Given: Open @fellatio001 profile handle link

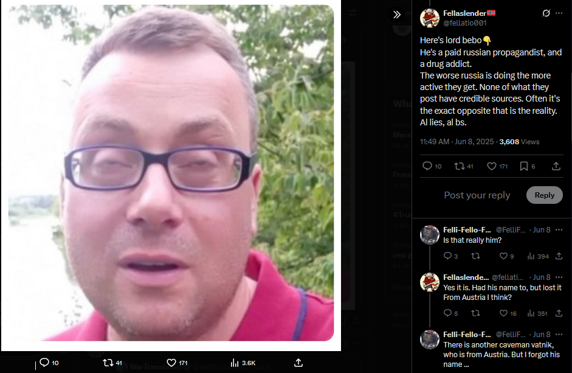Looking at the screenshot, I should 464,23.
